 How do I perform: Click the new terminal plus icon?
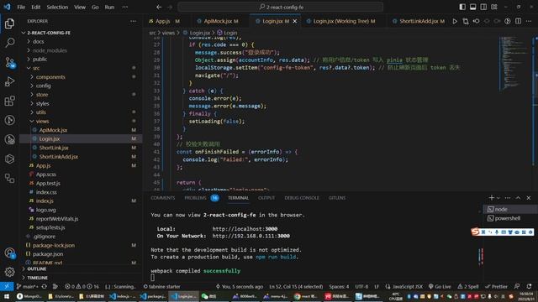pyautogui.click(x=491, y=198)
